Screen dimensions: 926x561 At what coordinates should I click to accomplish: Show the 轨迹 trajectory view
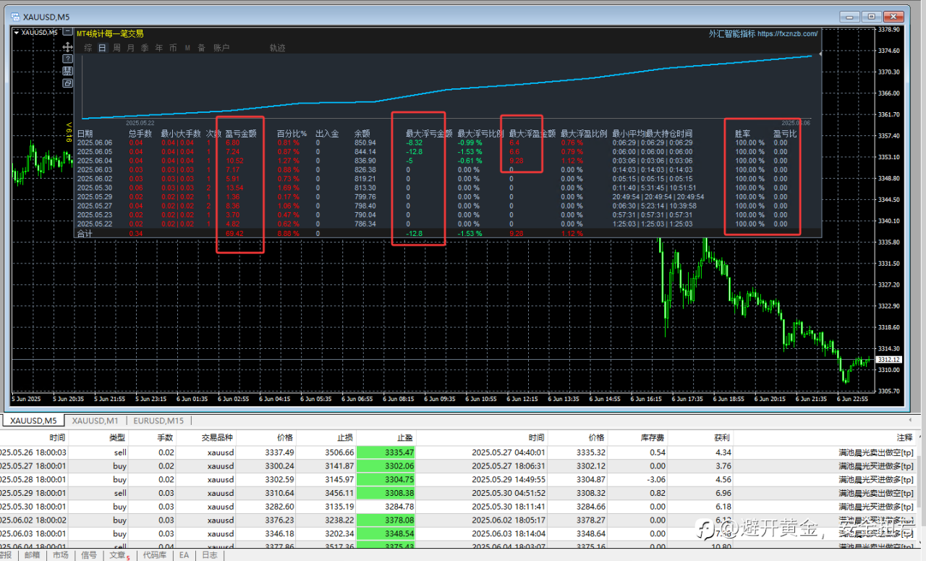277,48
